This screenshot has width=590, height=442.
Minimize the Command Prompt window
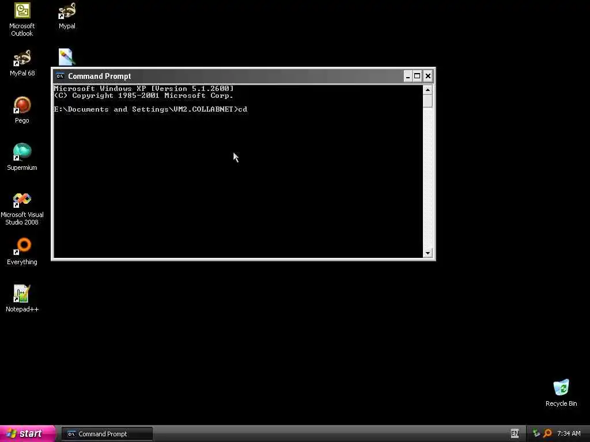(408, 77)
